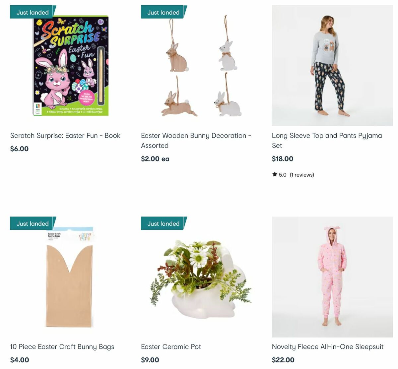Open 'Long Sleeve Top and Pants Pyjama Set'
Screen dimensions: 398x369
click(327, 140)
